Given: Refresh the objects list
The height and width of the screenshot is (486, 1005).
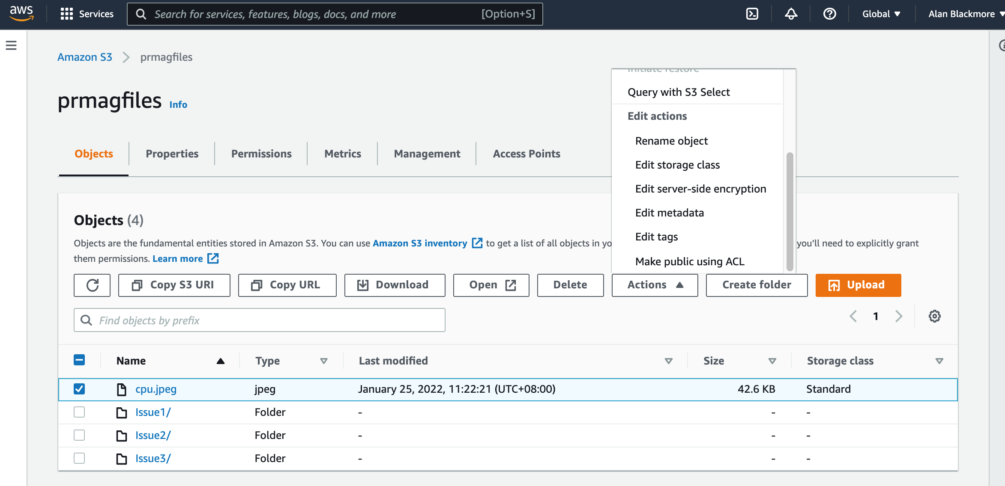Looking at the screenshot, I should 92,285.
